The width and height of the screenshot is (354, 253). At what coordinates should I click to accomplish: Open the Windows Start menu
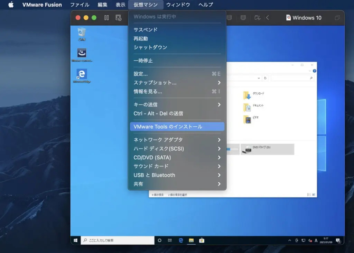[76, 240]
